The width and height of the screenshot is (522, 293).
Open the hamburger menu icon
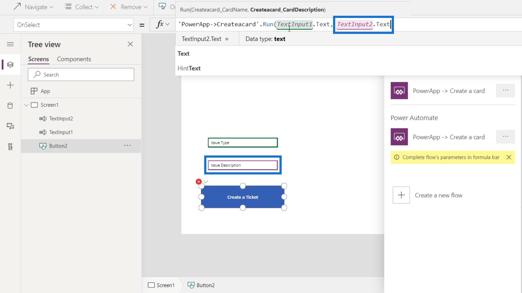[x=10, y=44]
